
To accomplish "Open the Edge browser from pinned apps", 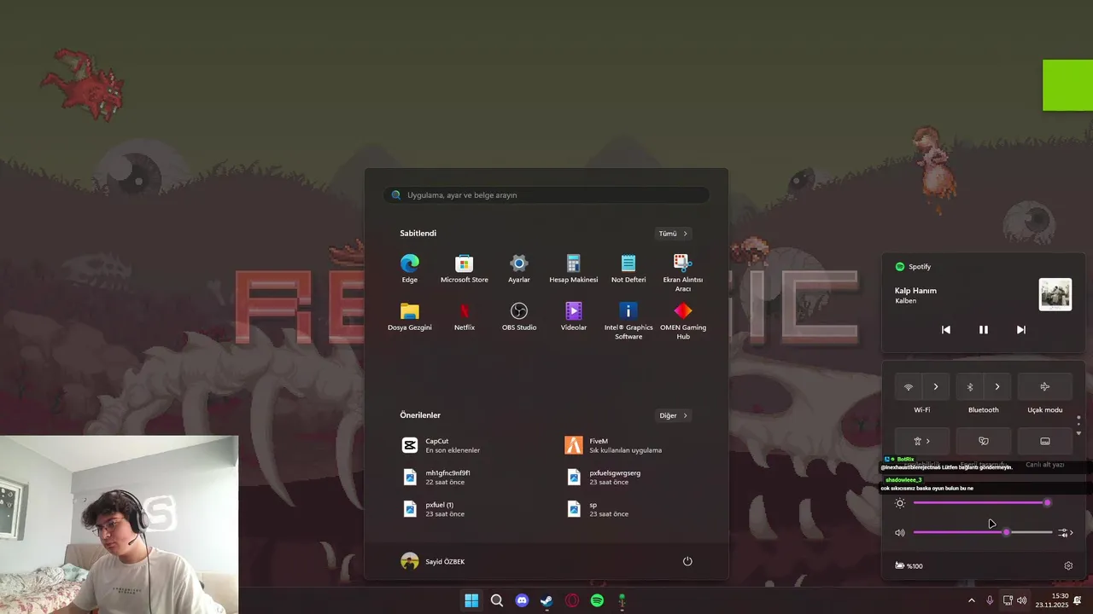I will click(410, 269).
